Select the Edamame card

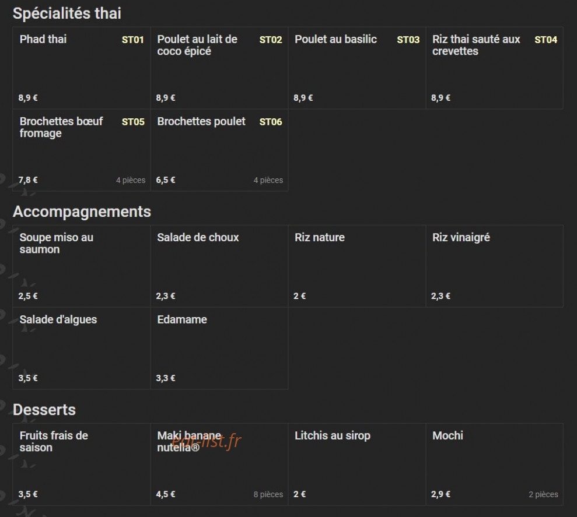(x=219, y=348)
